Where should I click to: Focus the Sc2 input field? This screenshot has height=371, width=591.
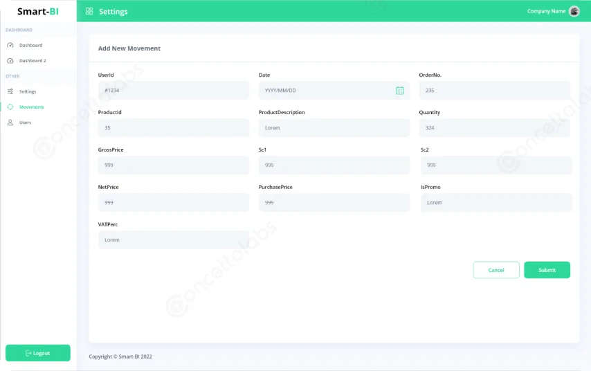click(496, 165)
